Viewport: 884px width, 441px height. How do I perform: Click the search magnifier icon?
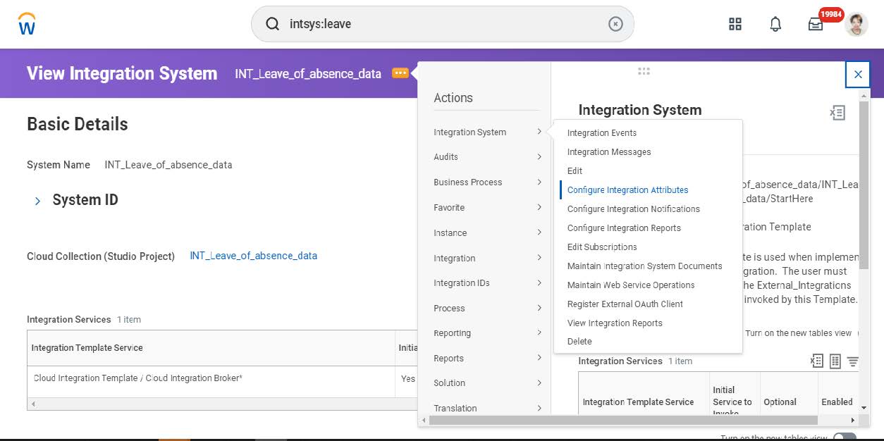tap(272, 24)
